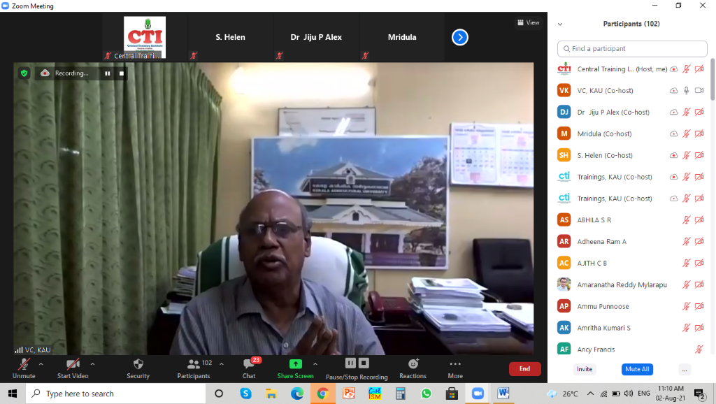Screen dimensions: 716x404
Task: Toggle video icon for Dr Jiju P Alex
Action: (699, 113)
